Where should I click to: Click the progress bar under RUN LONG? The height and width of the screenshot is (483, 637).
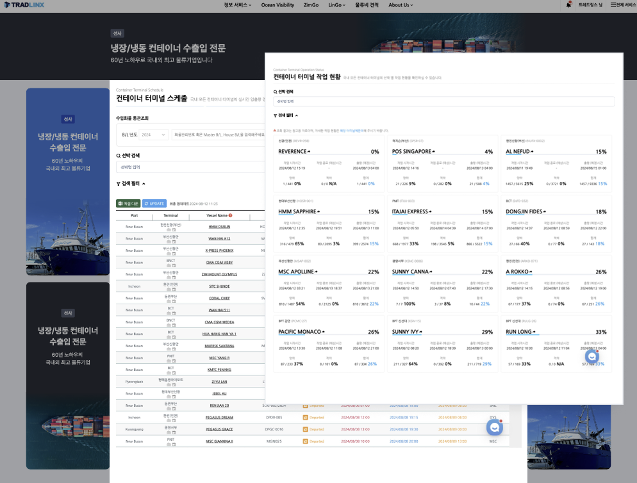(556, 336)
